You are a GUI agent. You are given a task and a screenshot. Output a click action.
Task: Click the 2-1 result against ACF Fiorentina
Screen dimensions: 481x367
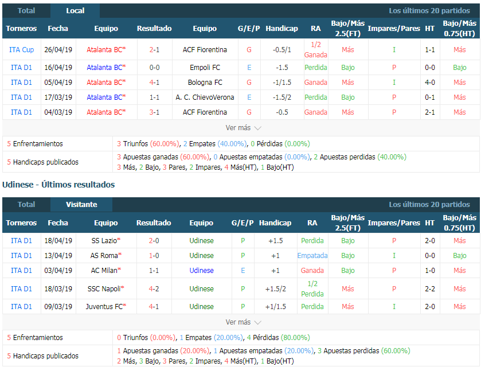coord(154,50)
